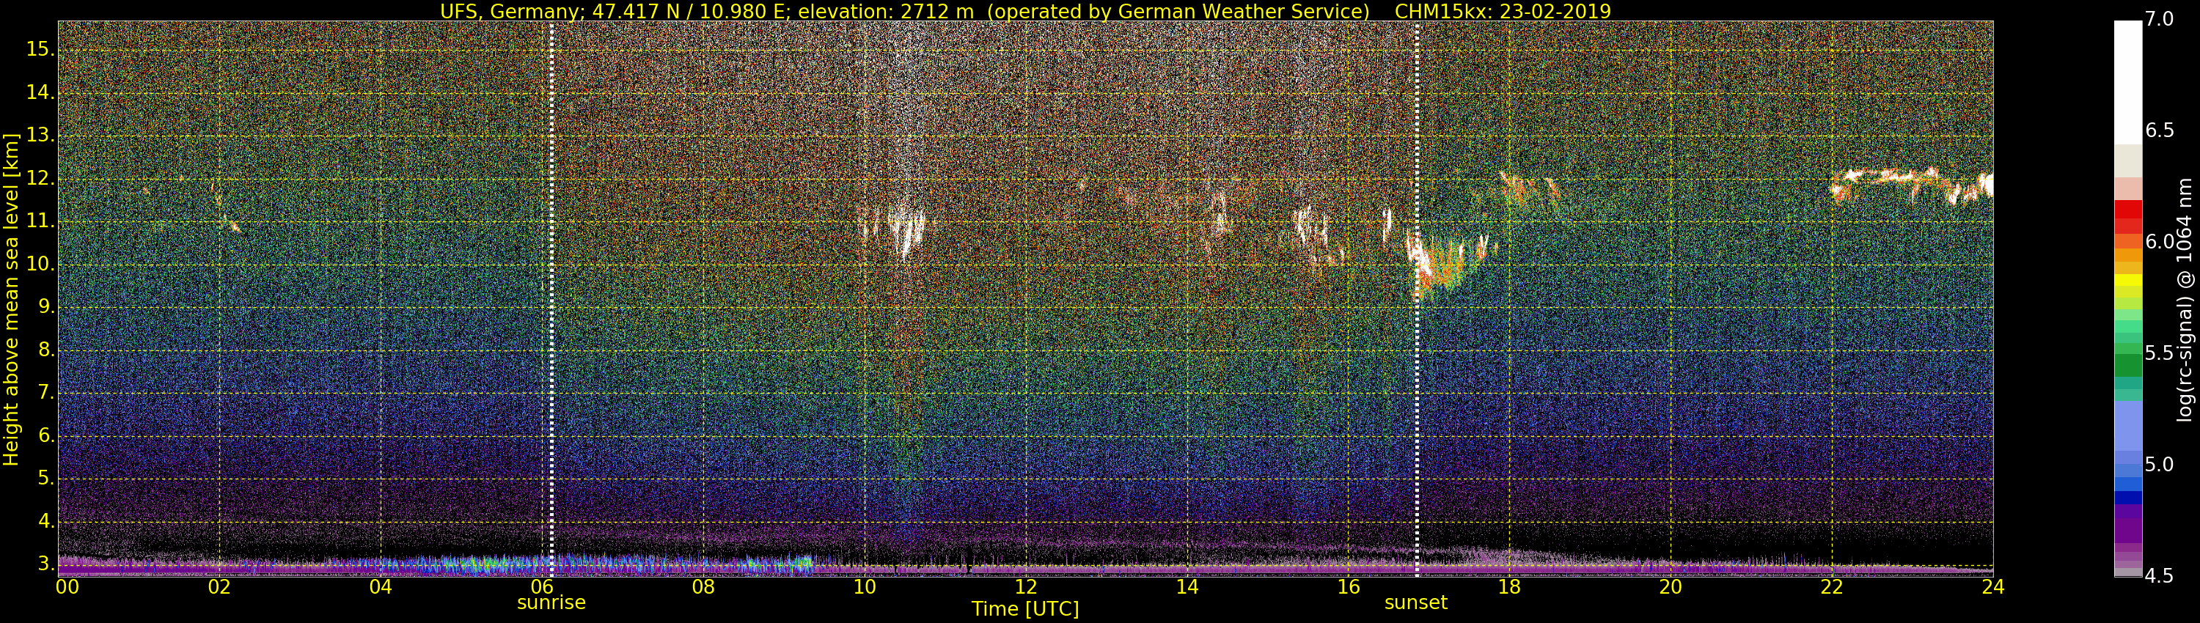Viewport: 2200px width, 623px height.
Task: Click the '5.' height tick label
Action: point(45,479)
